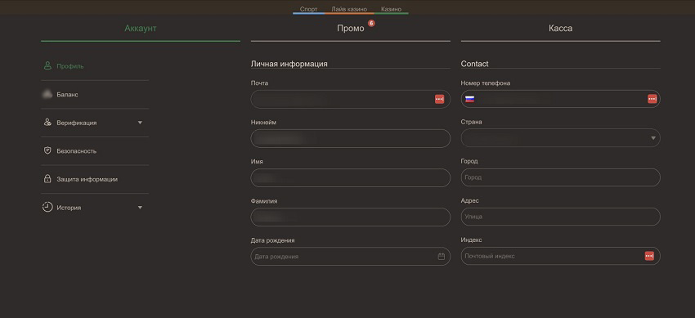Focus the Фамилия input field

(351, 217)
